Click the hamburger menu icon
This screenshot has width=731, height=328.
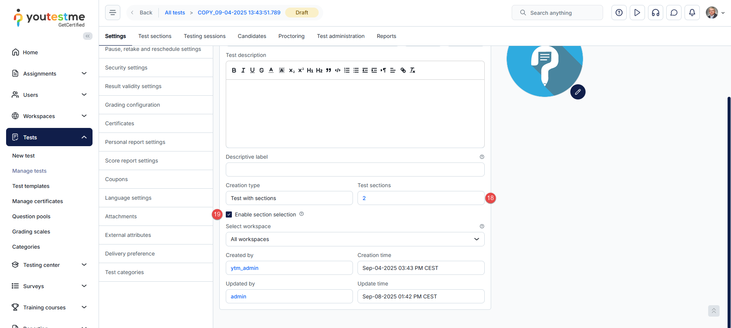pyautogui.click(x=113, y=13)
